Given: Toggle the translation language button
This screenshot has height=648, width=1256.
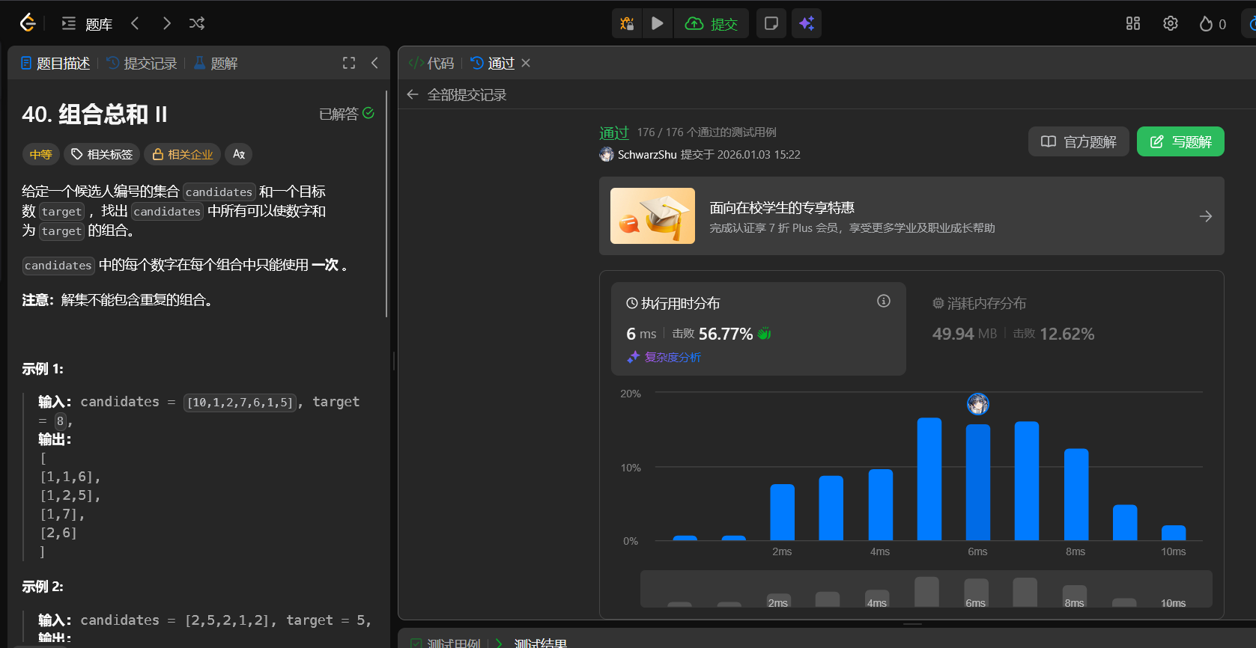Looking at the screenshot, I should coord(239,154).
